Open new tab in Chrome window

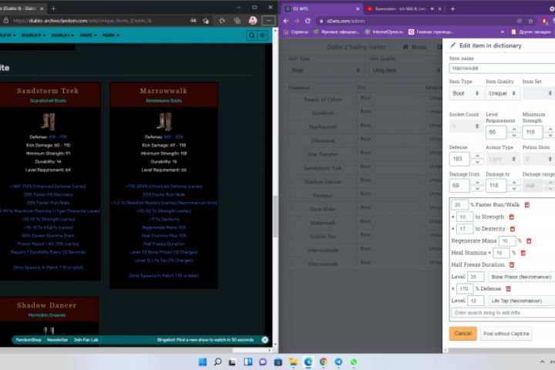click(x=452, y=8)
